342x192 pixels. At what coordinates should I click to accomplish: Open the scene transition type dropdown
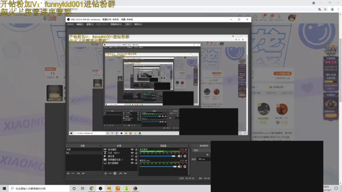(201, 150)
